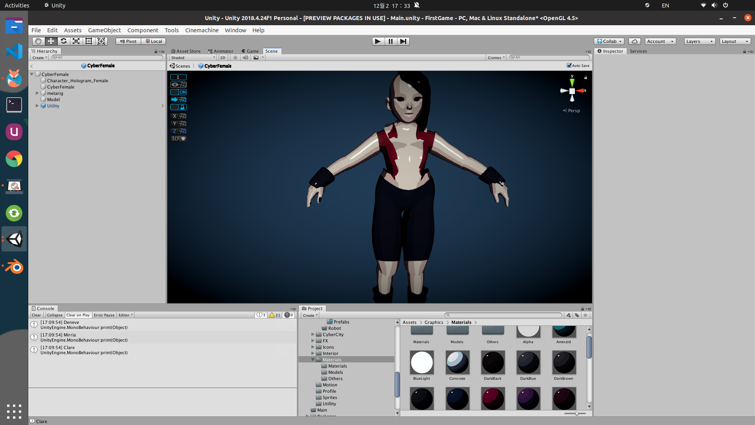This screenshot has height=425, width=755.
Task: Open the Account dropdown
Action: 660,41
